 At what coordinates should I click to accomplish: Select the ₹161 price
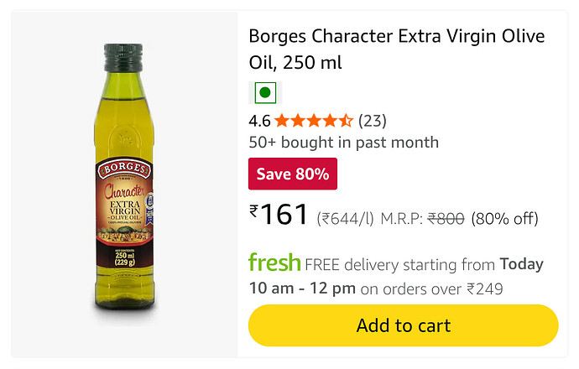click(279, 216)
